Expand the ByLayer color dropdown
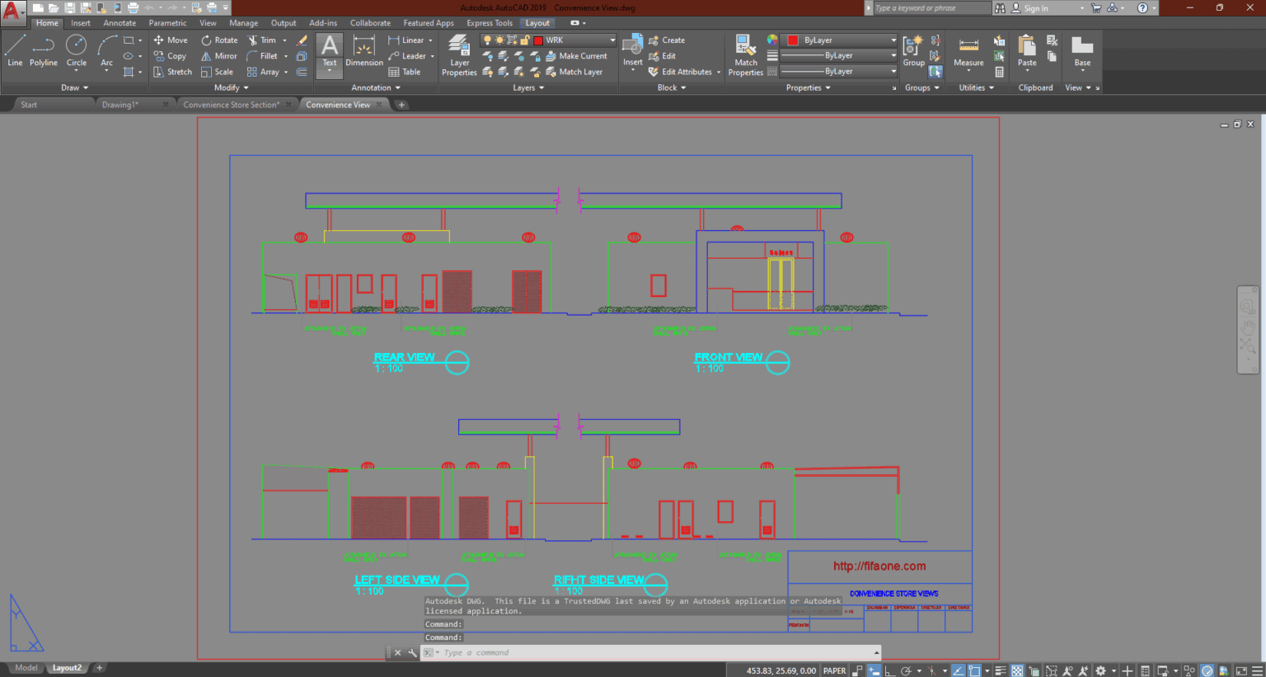The width and height of the screenshot is (1266, 677). (894, 39)
